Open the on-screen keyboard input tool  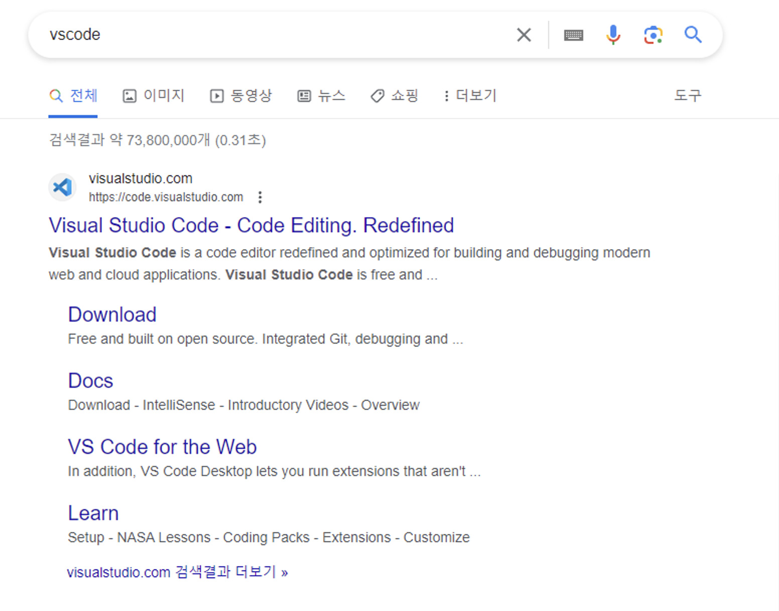573,35
